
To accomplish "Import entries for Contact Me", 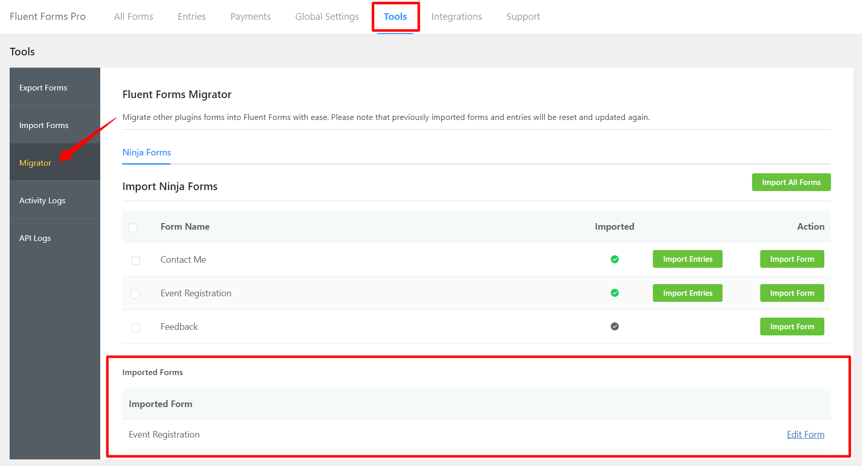I will [687, 259].
